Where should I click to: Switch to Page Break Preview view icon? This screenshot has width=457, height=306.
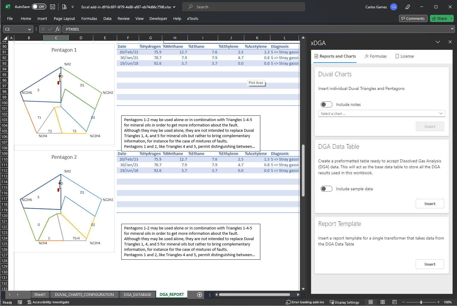[394, 302]
